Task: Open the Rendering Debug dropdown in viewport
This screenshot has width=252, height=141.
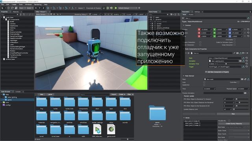Action: pyautogui.click(x=81, y=14)
